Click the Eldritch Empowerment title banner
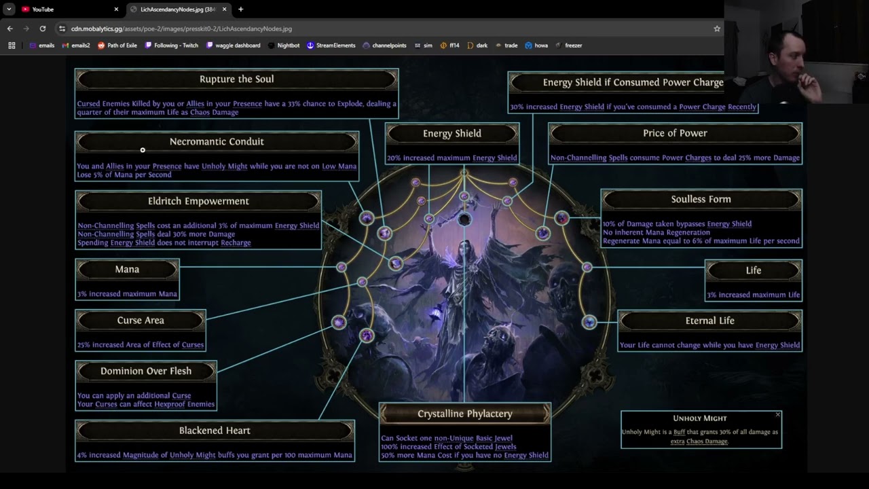This screenshot has height=489, width=869. point(198,202)
